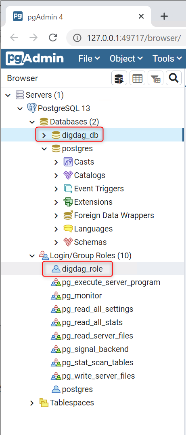Reload the pgAdmin page
Image resolution: width=186 pixels, height=435 pixels.
[53, 38]
